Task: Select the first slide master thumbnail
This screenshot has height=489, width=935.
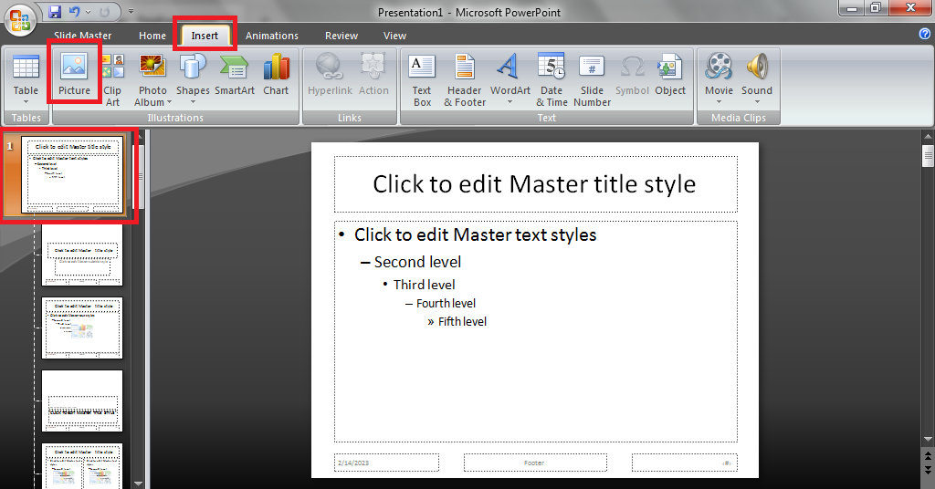Action: coord(72,173)
